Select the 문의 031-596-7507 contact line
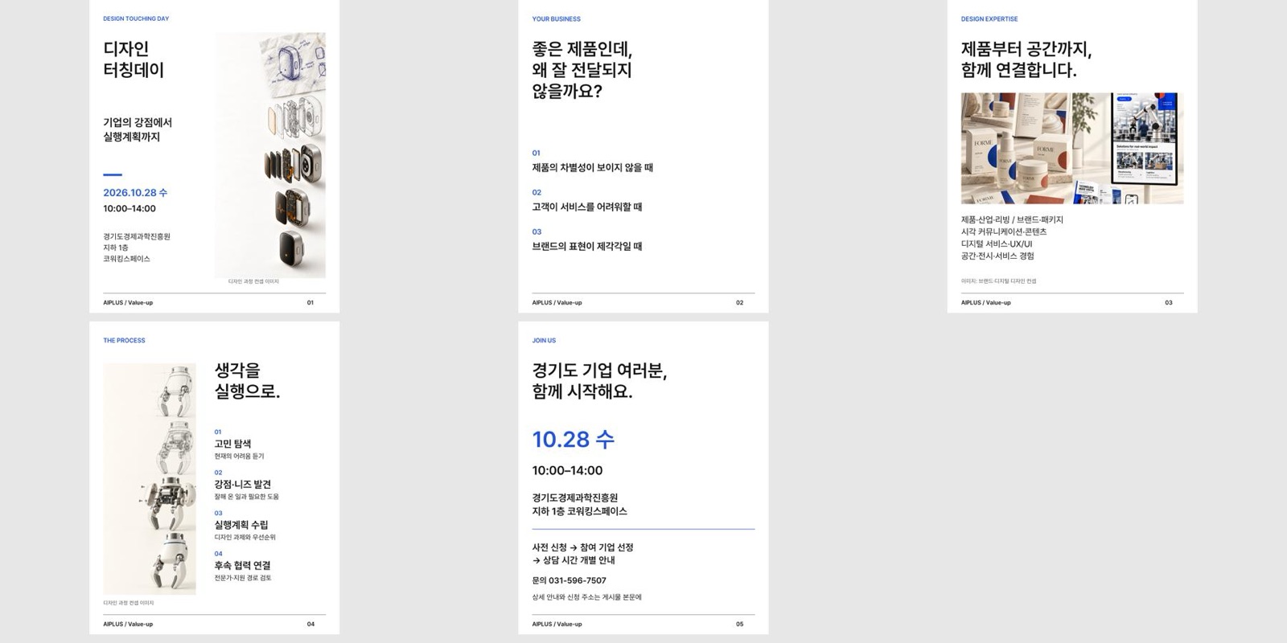This screenshot has width=1287, height=643. pyautogui.click(x=569, y=580)
